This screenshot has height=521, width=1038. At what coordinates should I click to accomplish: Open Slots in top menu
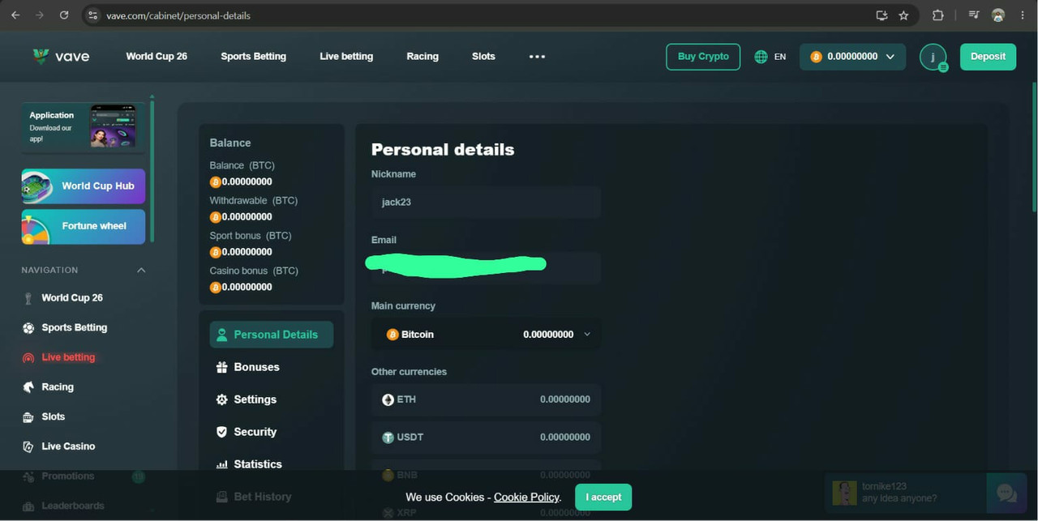pyautogui.click(x=483, y=56)
